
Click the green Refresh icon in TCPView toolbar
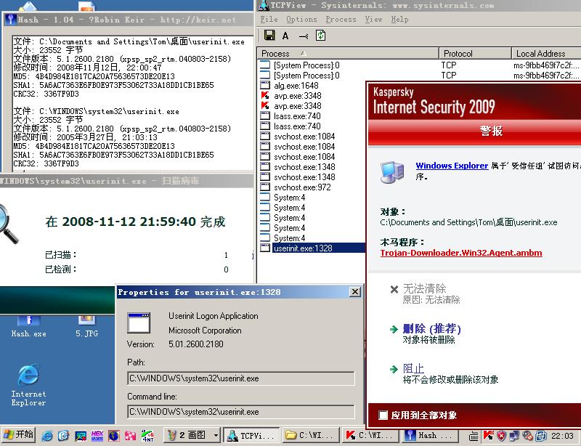pyautogui.click(x=320, y=36)
